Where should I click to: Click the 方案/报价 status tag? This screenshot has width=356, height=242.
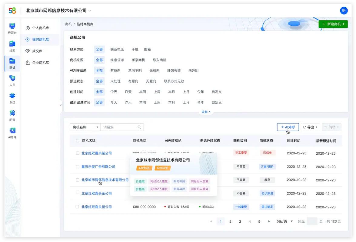pyautogui.click(x=267, y=167)
